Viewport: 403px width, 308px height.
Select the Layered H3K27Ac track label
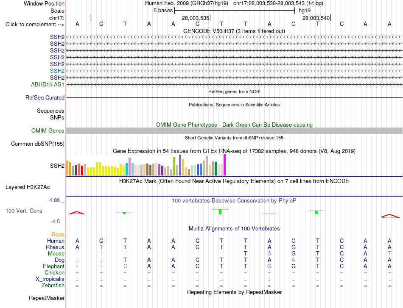coord(28,187)
